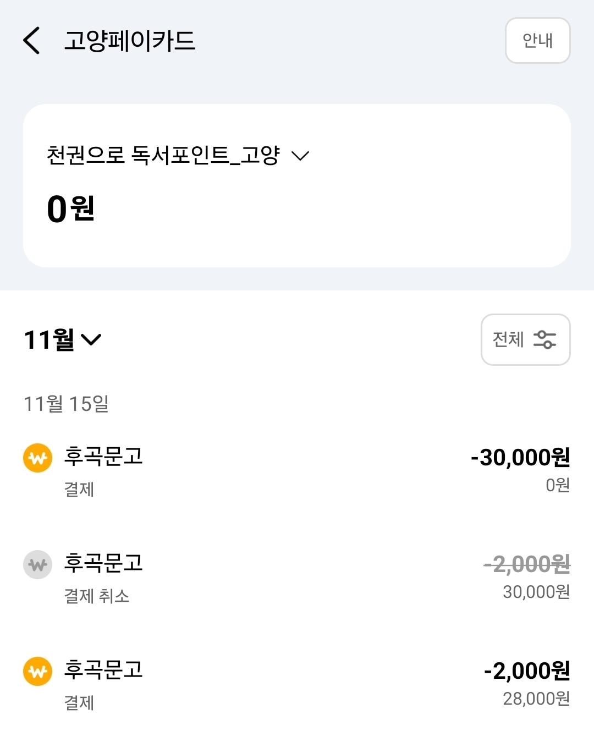Tap the filter sliders icon
This screenshot has height=736, width=594.
pos(544,339)
